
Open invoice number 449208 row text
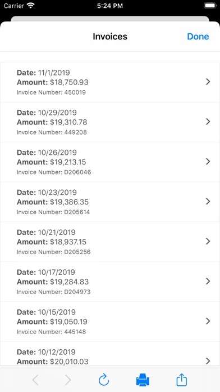click(52, 132)
